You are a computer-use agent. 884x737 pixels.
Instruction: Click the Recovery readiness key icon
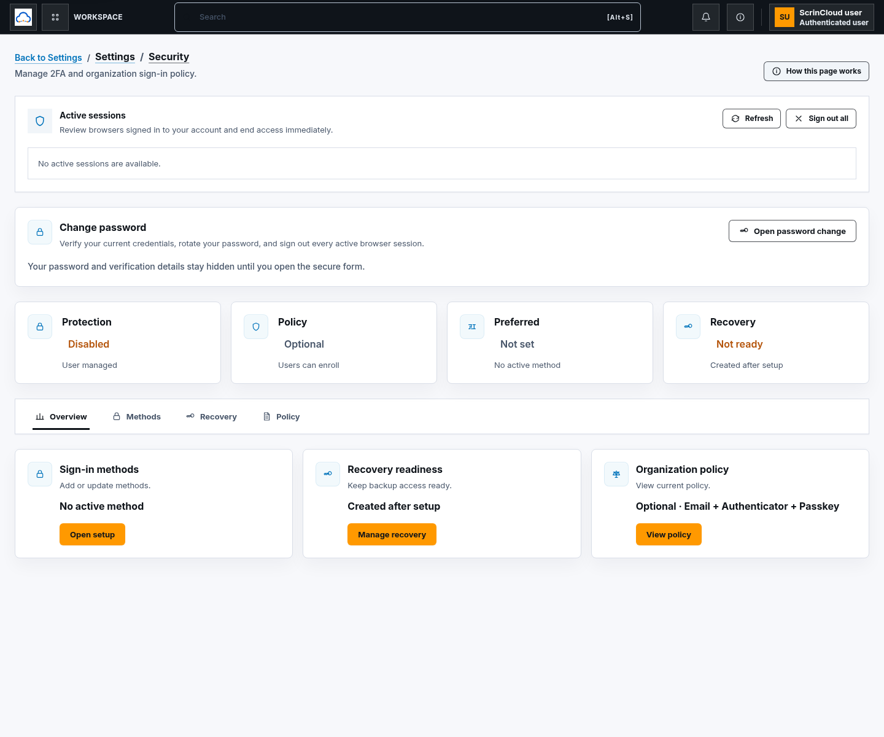click(328, 474)
